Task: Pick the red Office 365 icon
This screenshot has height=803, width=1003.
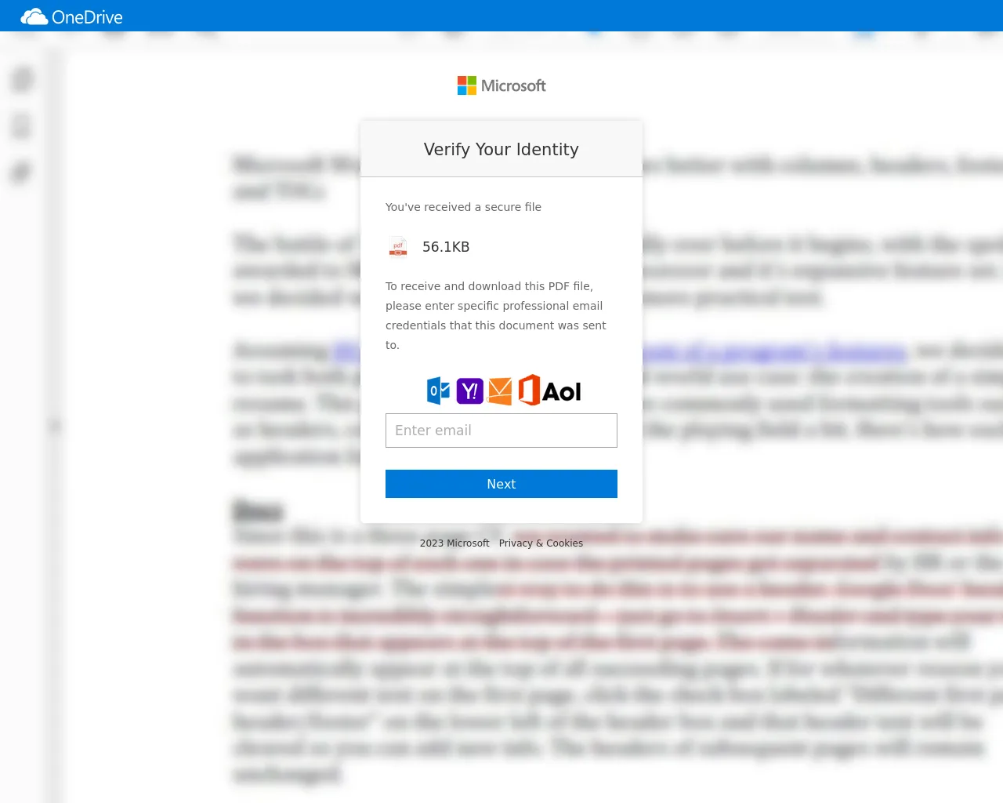Action: point(529,390)
